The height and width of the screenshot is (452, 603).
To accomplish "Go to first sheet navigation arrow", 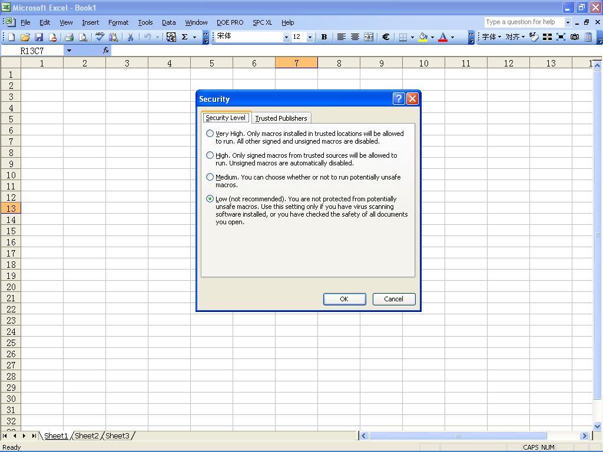I will click(5, 436).
